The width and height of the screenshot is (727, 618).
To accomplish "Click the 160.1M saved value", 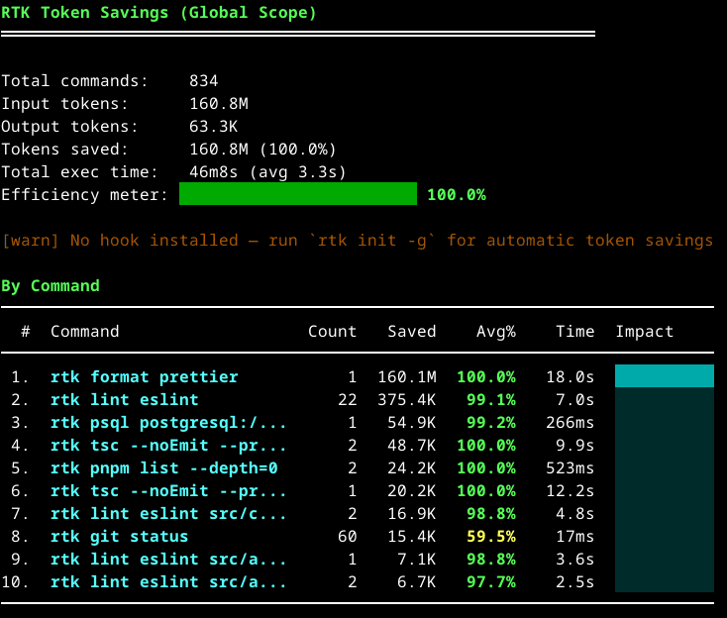I will pos(407,377).
